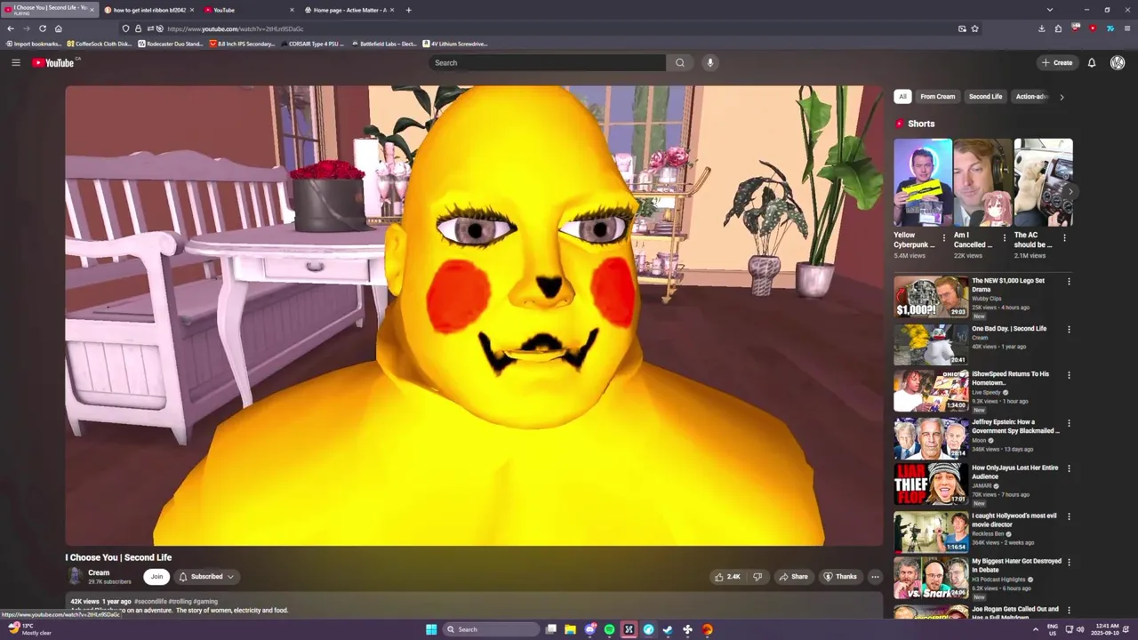
Task: Open the YouTube guide hamburger menu
Action: (x=15, y=62)
